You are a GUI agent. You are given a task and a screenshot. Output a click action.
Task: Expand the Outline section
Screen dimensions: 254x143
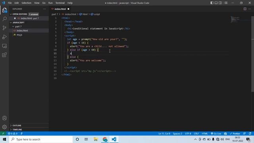17,126
